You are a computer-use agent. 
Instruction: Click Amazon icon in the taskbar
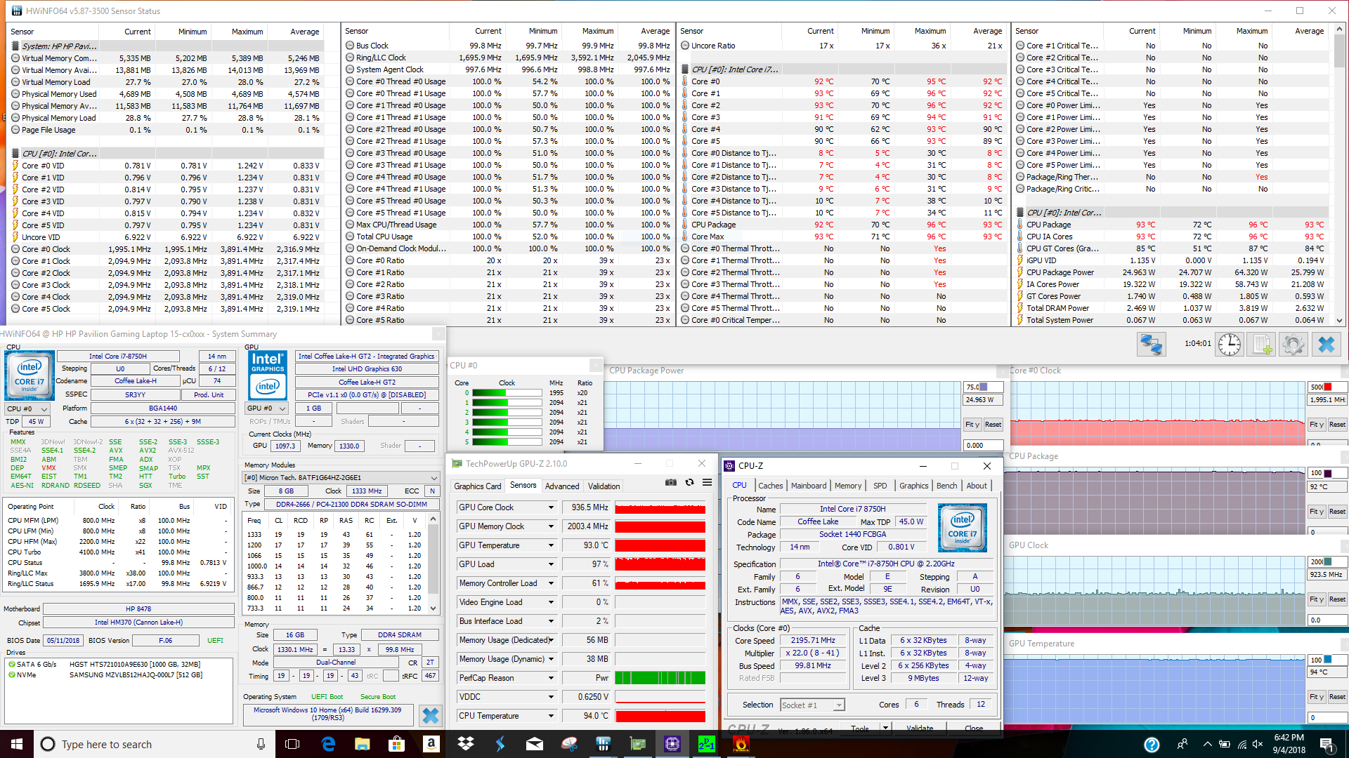pos(431,744)
